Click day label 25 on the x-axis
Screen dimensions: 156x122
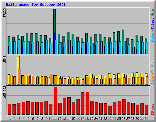tap(119, 119)
